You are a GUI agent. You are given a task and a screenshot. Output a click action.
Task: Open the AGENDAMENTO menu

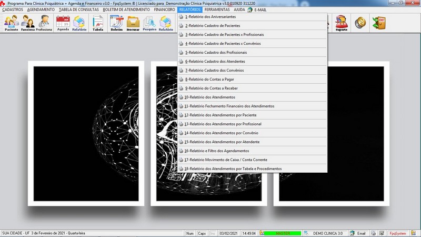(x=41, y=9)
